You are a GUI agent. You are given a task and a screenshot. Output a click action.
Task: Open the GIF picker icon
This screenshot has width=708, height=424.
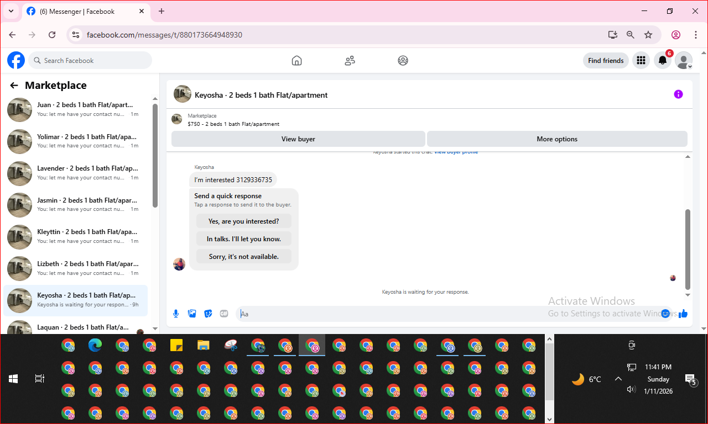pyautogui.click(x=224, y=314)
